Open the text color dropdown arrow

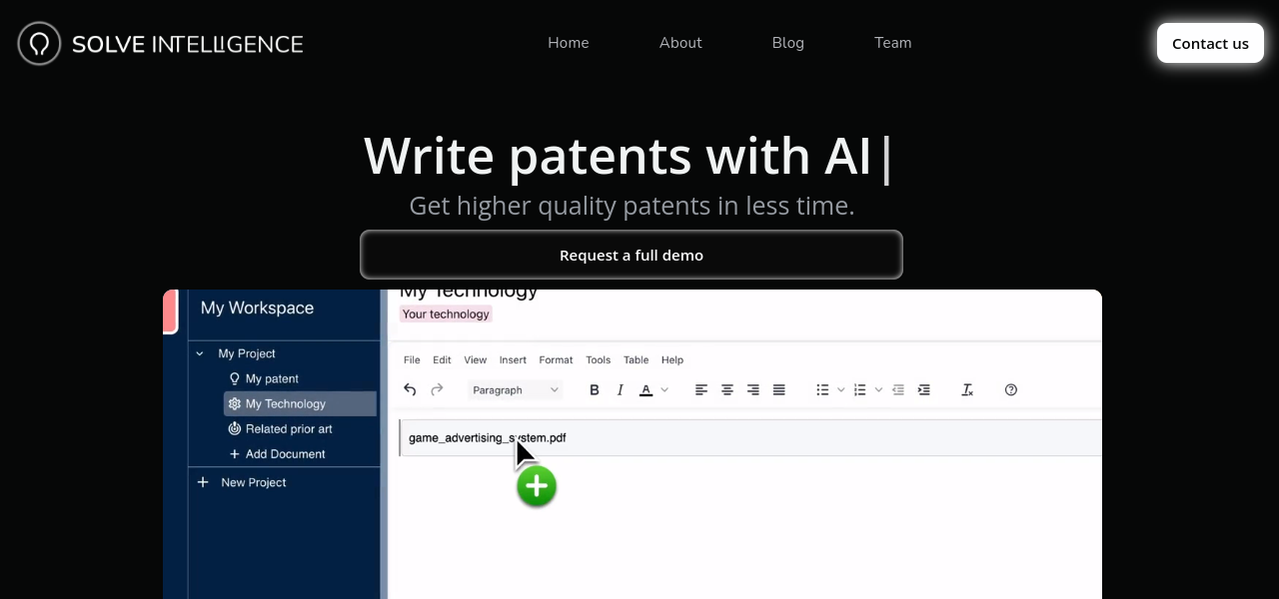coord(664,389)
